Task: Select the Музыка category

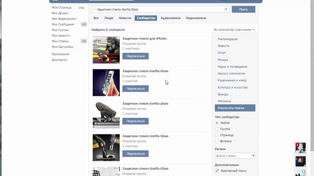Action: pos(223,60)
